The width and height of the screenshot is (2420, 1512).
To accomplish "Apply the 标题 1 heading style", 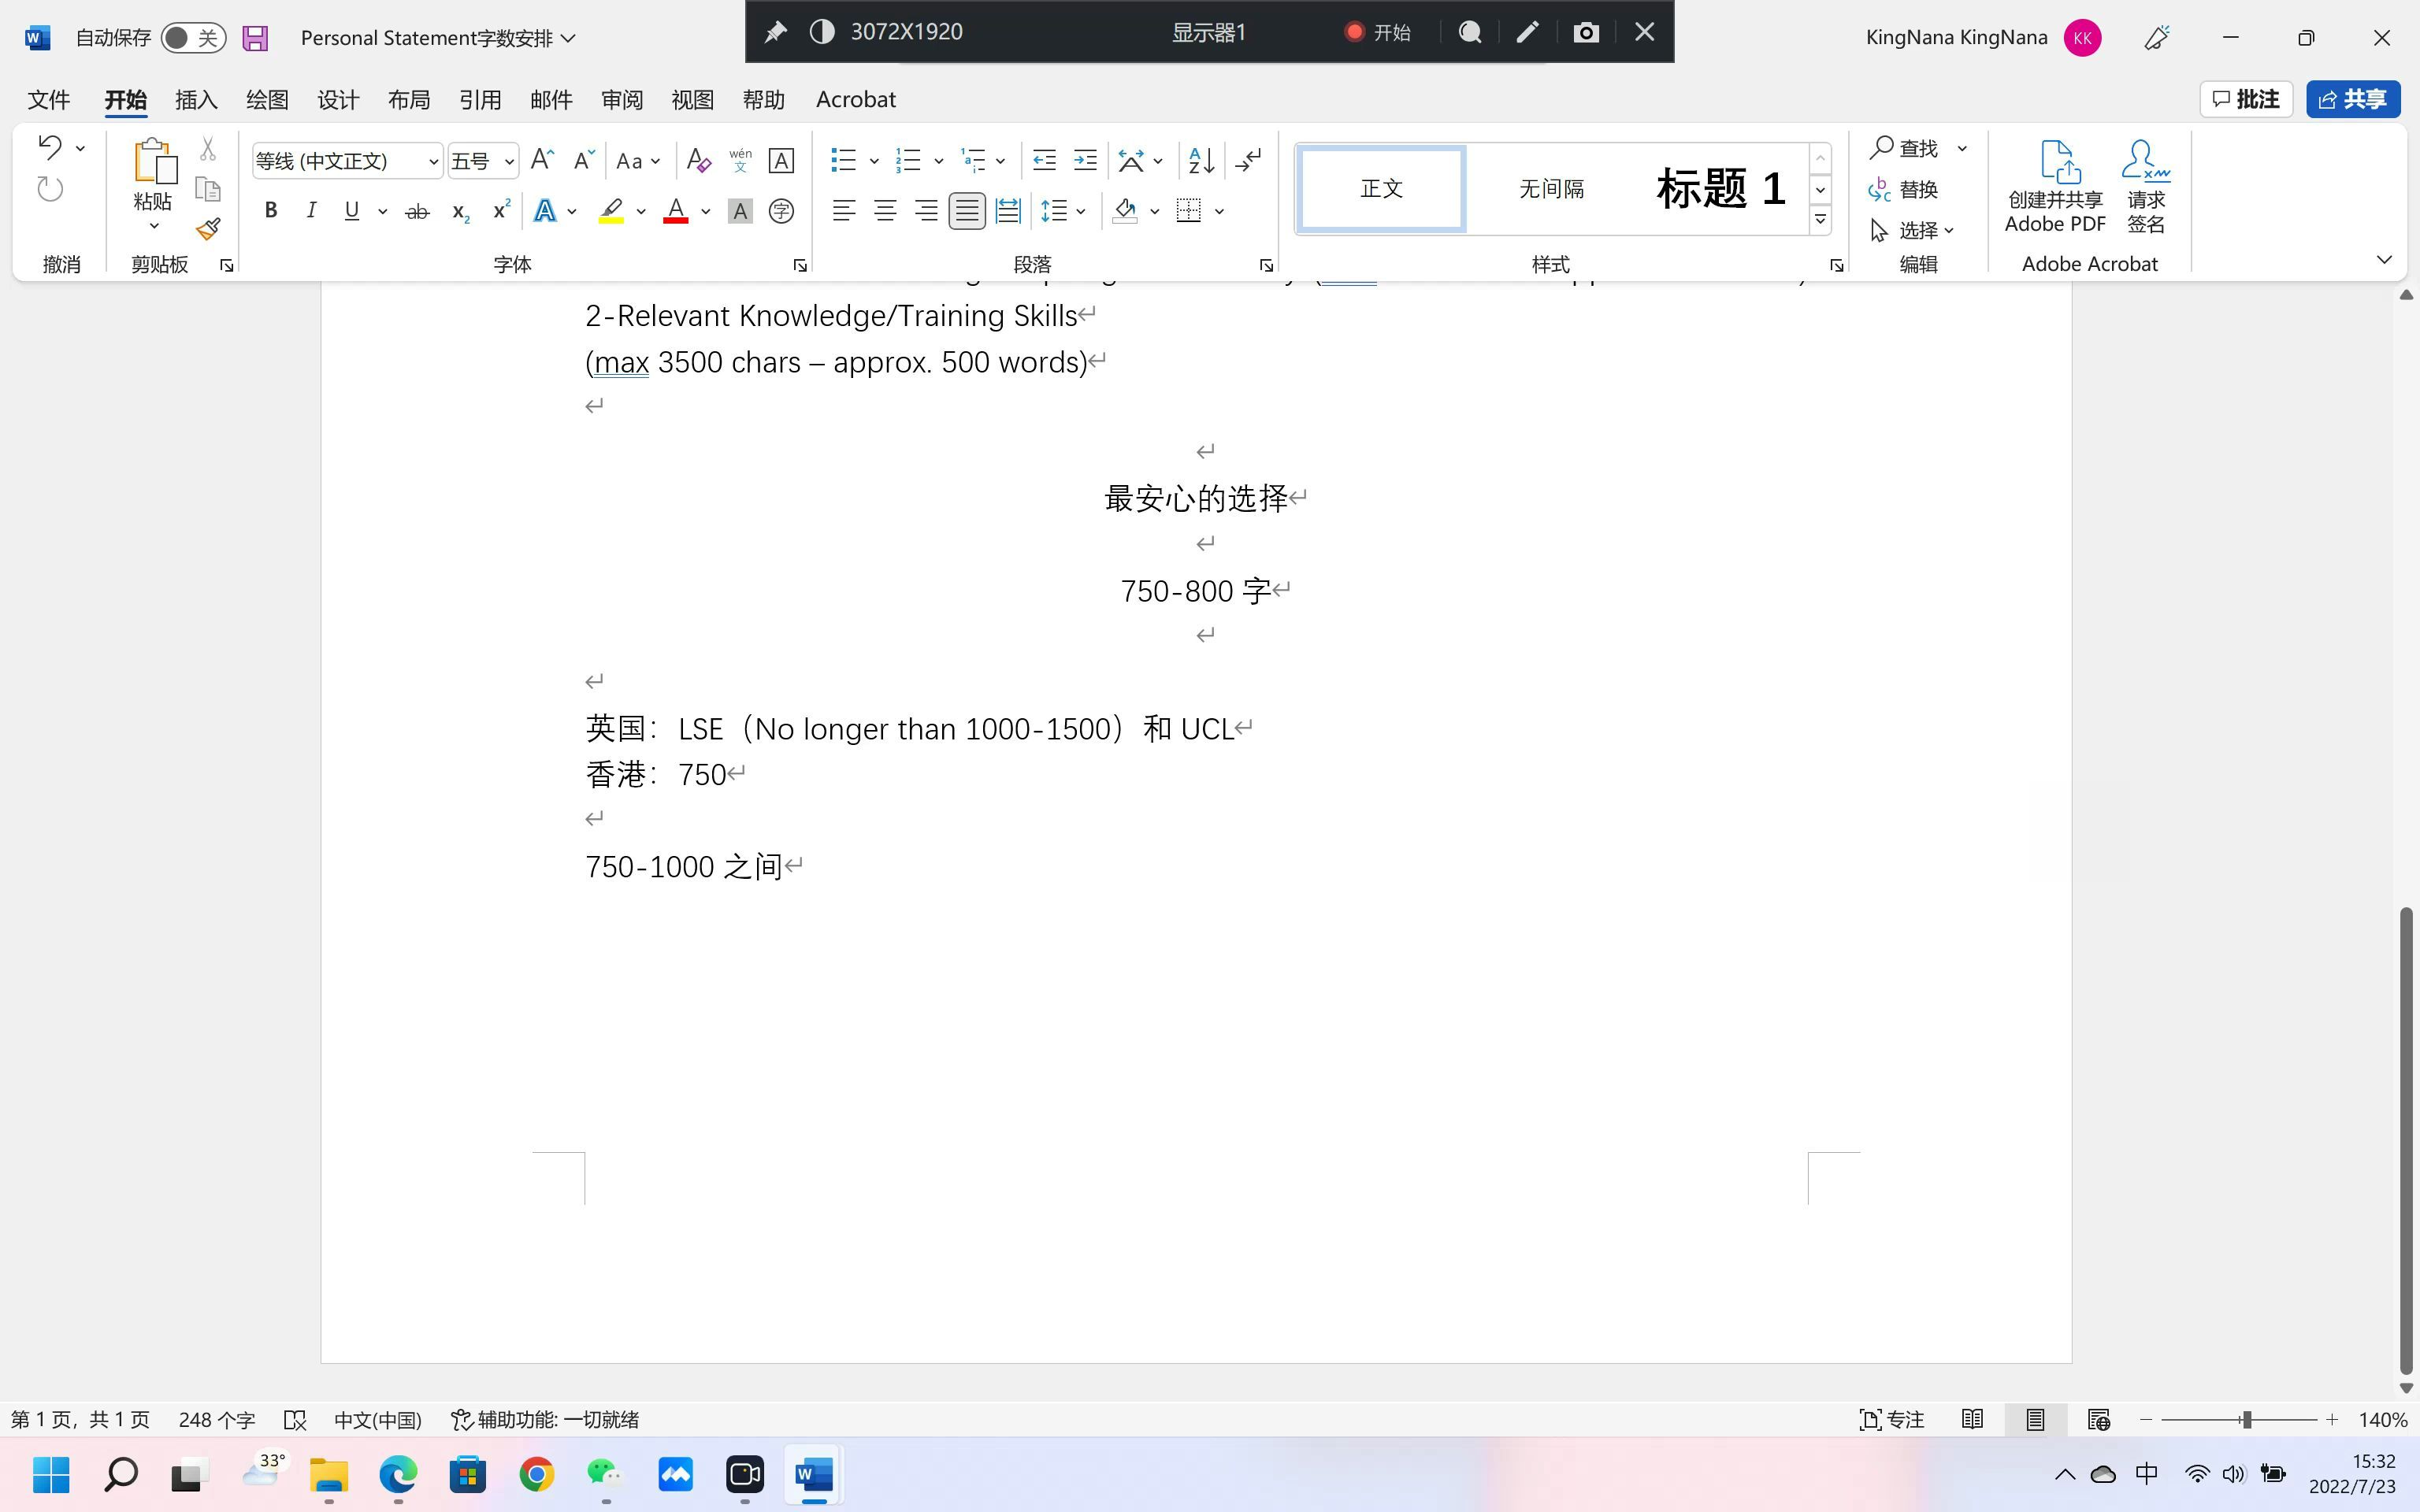I will [1720, 189].
